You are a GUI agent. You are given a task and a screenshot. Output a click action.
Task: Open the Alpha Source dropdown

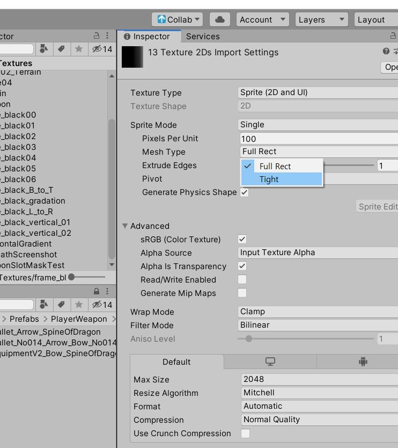[318, 252]
